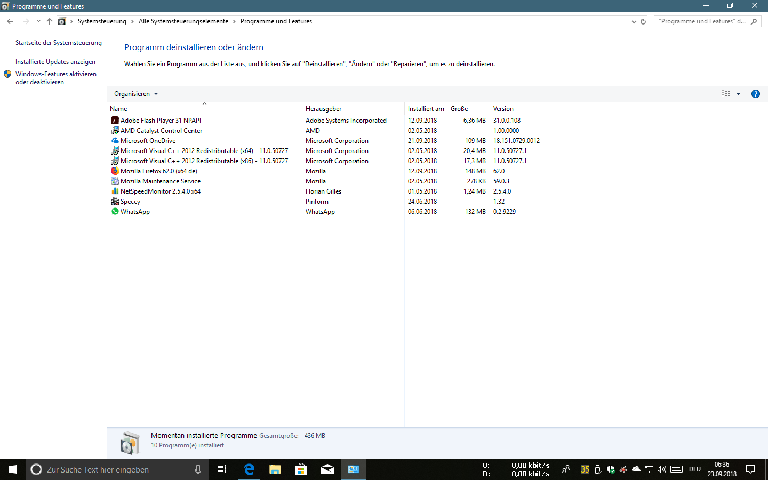Click the safely remove hardware tray icon

598,469
